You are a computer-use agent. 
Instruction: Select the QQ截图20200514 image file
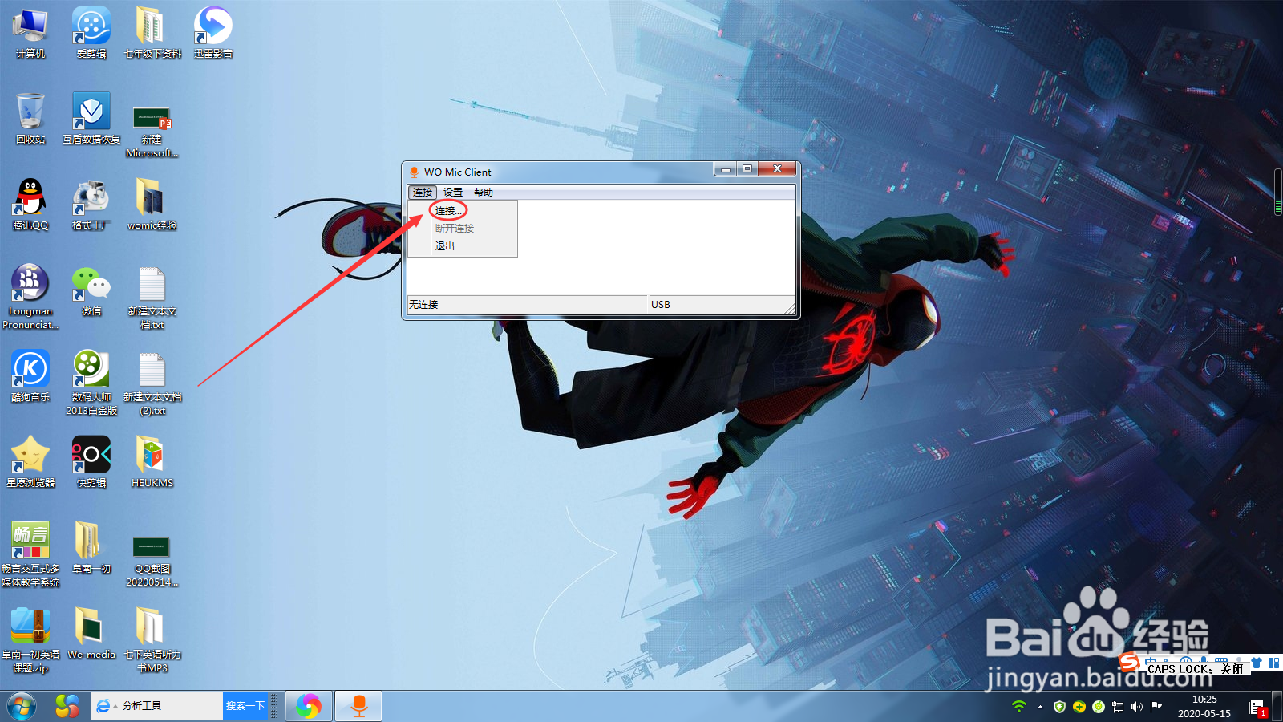click(152, 562)
